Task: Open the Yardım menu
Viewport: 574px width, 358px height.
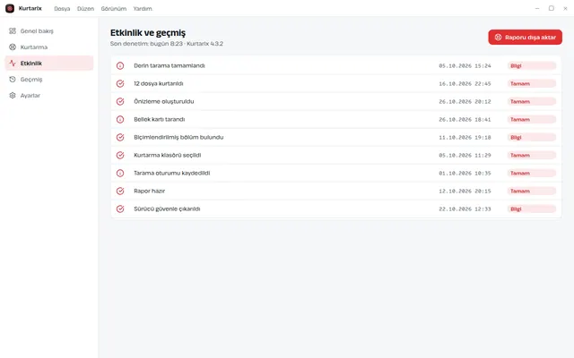Action: point(143,8)
